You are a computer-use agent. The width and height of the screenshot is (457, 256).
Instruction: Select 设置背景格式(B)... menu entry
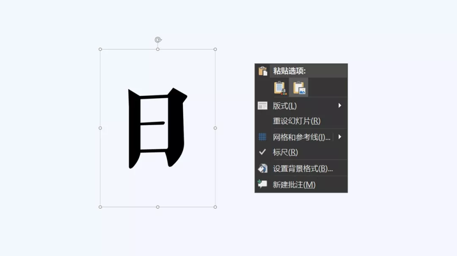pos(301,169)
